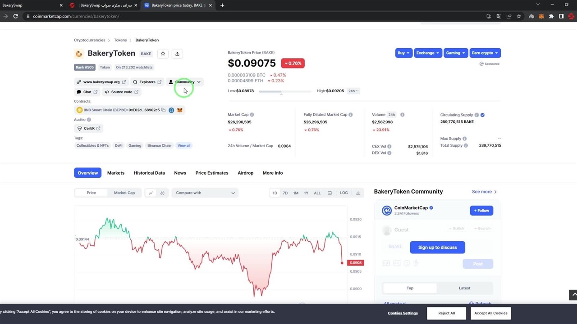Star BakeryToken to add to watchlist
577x324 pixels.
163,54
